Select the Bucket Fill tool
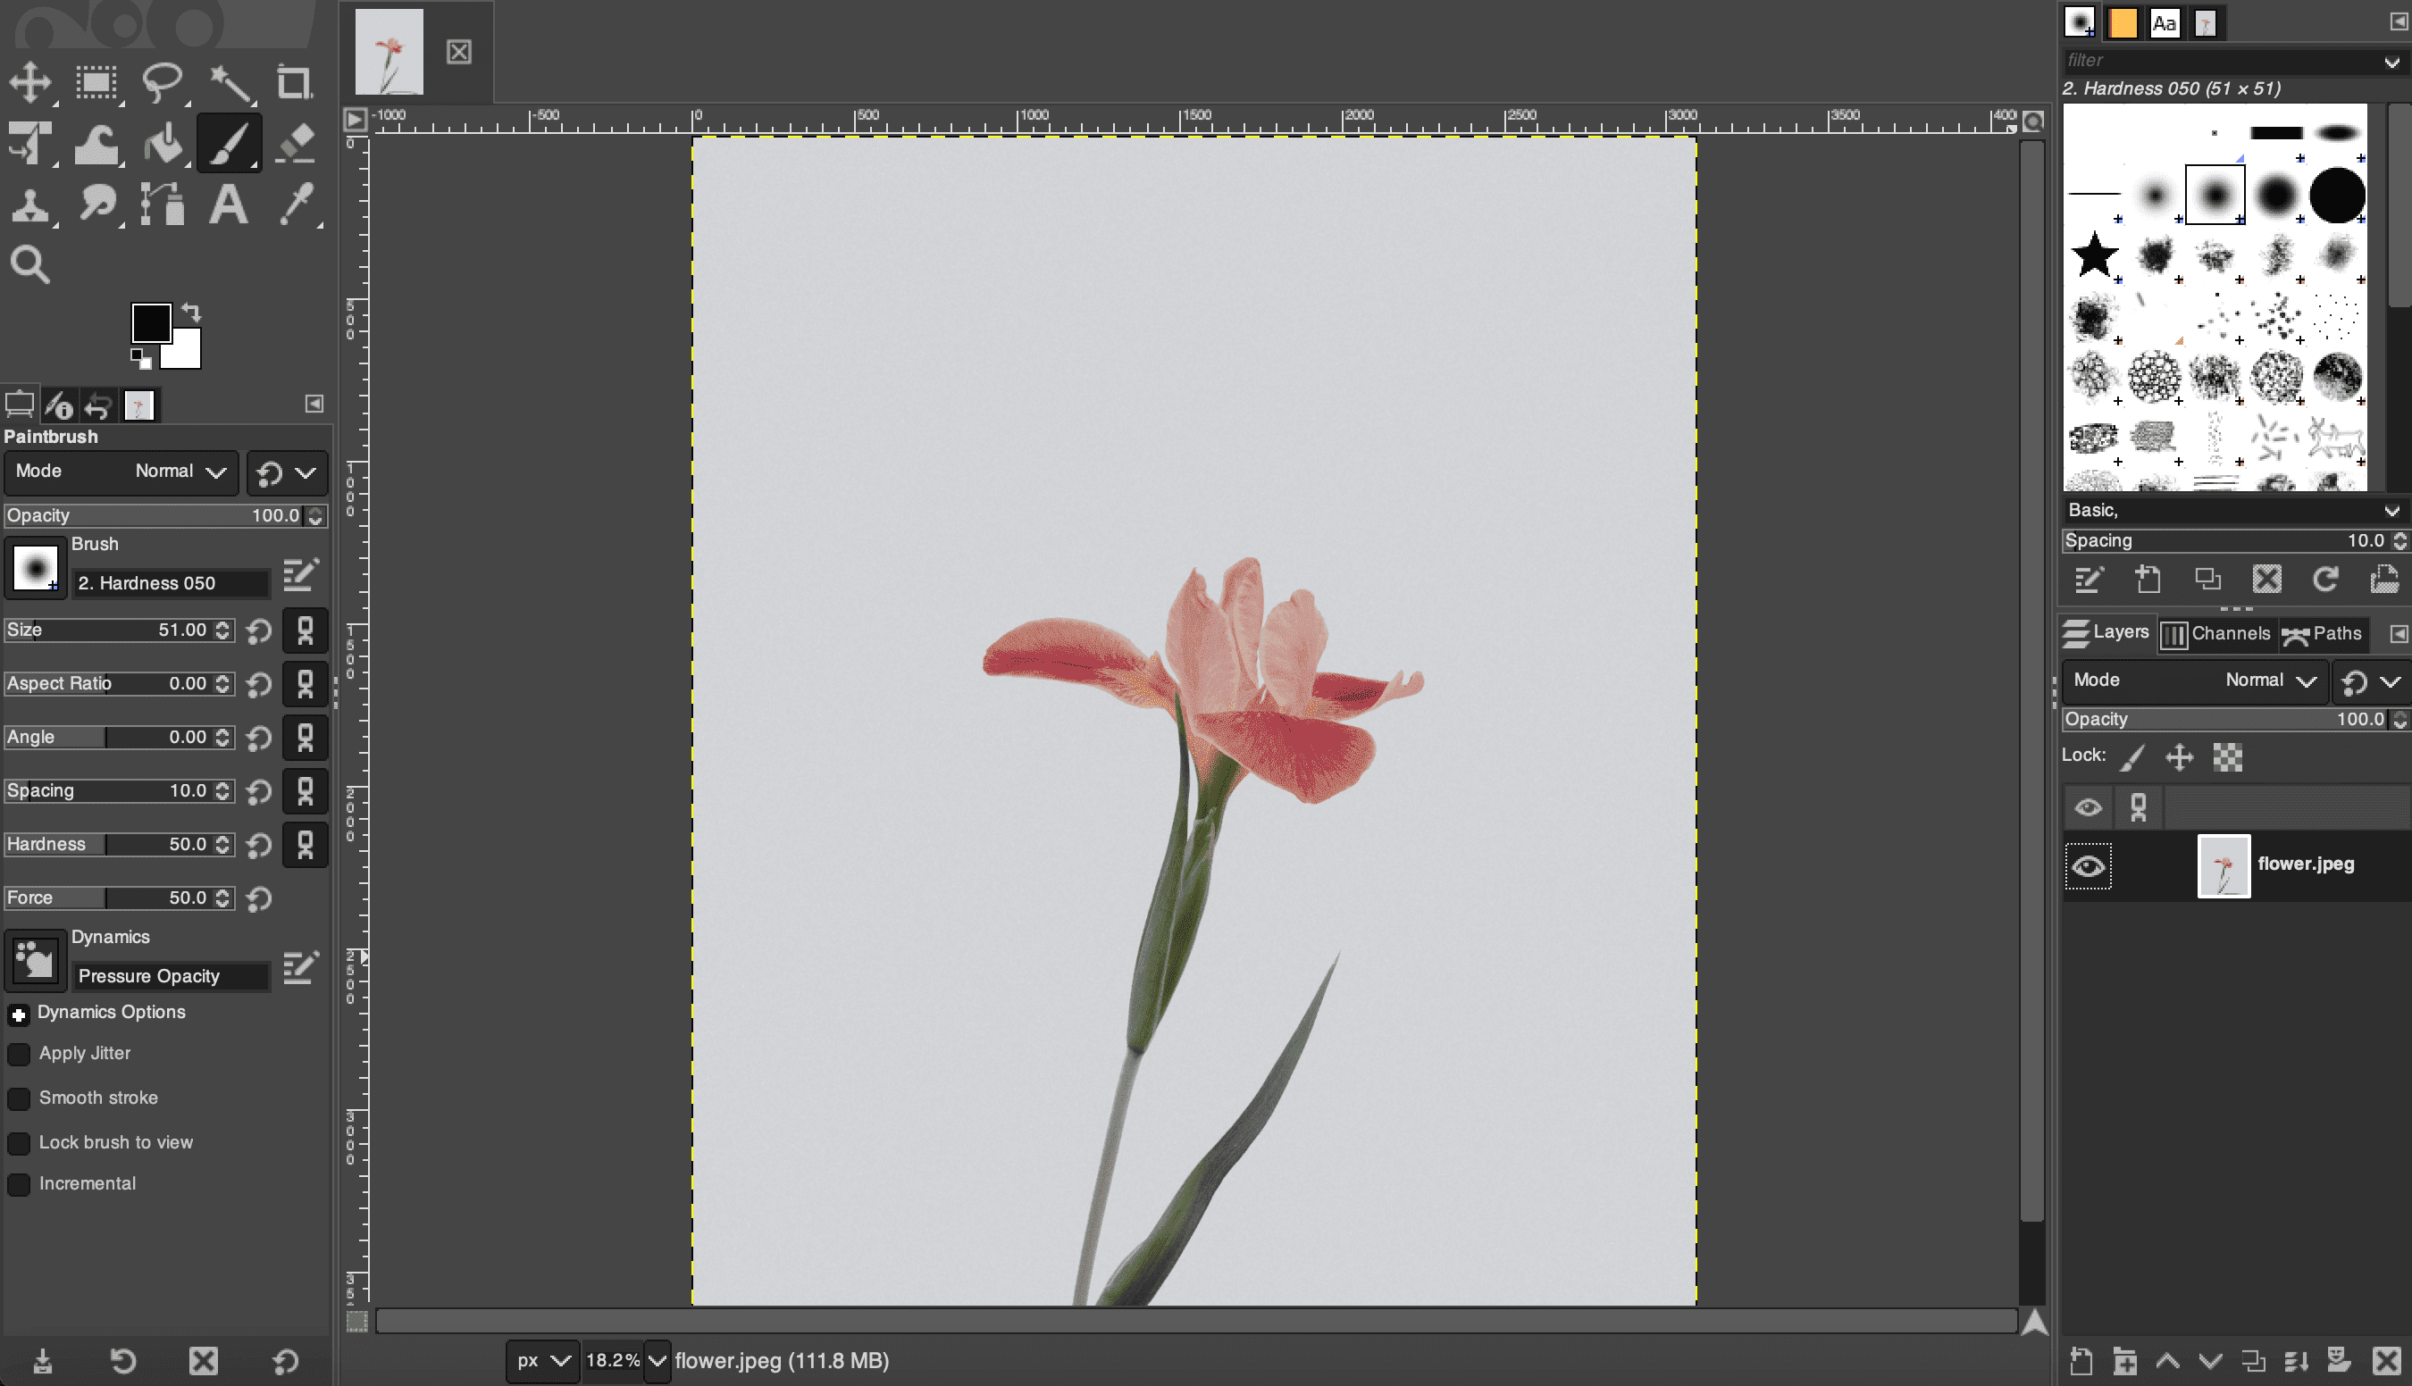The image size is (2412, 1386). [163, 143]
